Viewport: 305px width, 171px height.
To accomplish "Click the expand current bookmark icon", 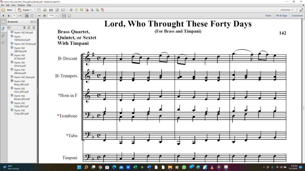I will pyautogui.click(x=34, y=28).
